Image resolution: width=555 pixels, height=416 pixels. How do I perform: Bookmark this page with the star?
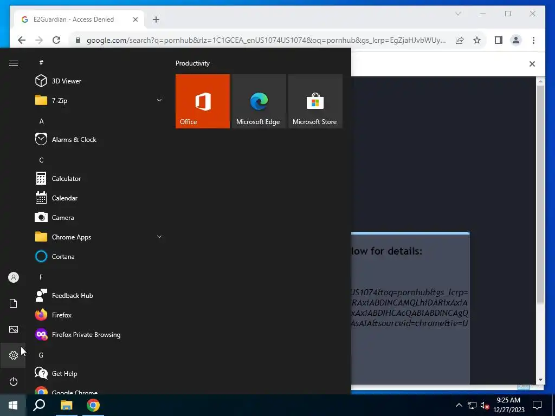tap(477, 40)
